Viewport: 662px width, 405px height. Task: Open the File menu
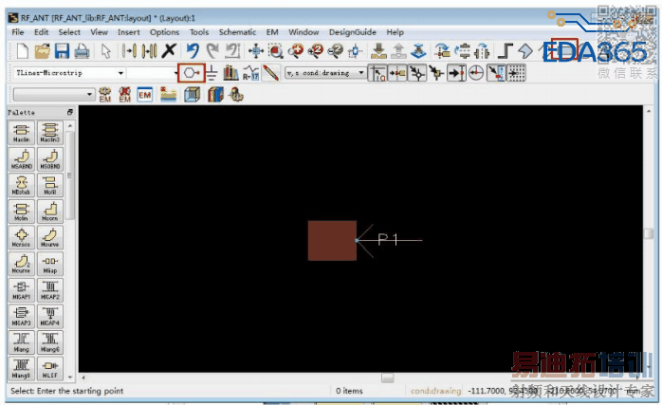(18, 32)
